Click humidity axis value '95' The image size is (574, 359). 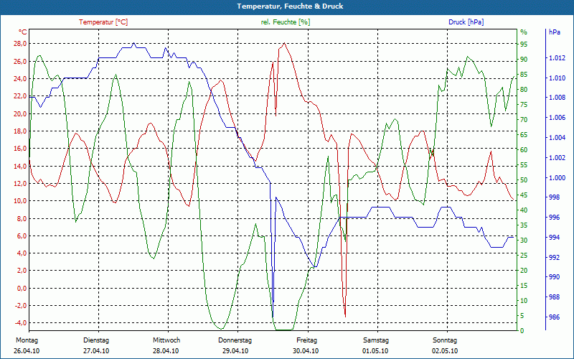(x=524, y=45)
